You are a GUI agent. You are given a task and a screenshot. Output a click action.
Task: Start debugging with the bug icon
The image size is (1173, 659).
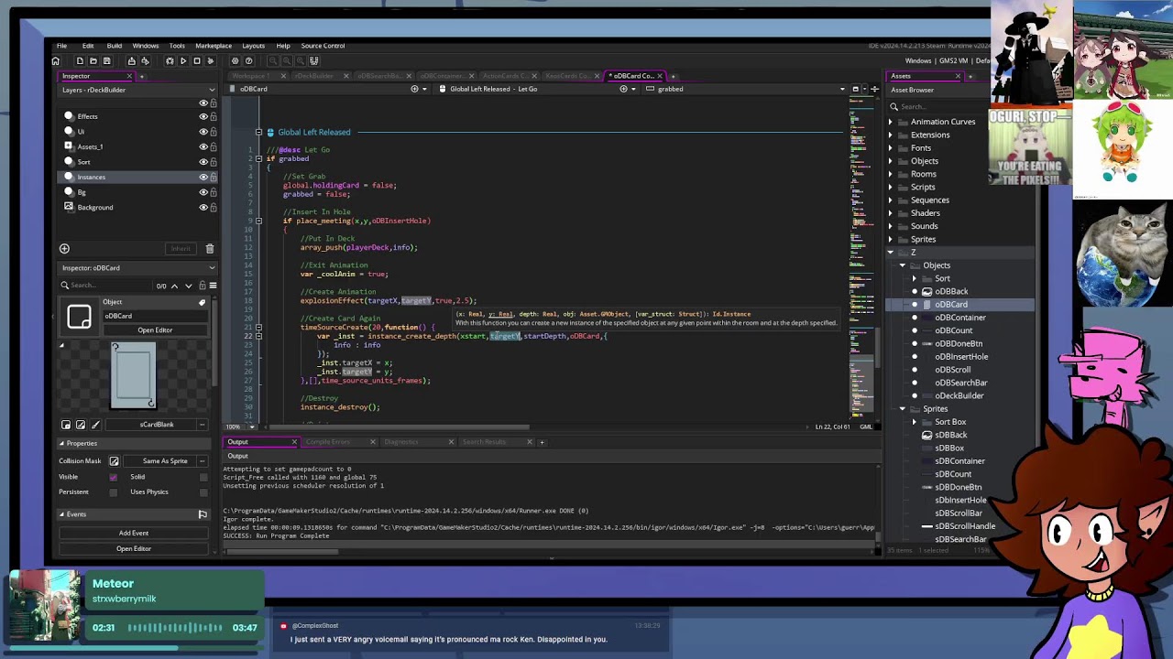(x=170, y=60)
